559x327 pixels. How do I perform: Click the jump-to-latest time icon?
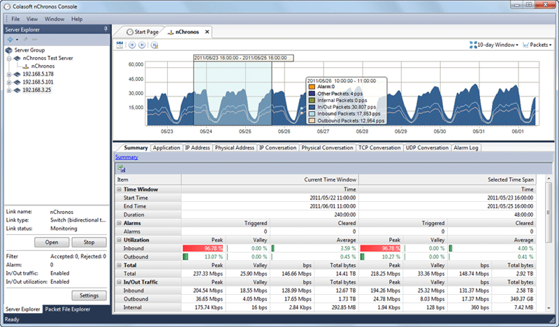pyautogui.click(x=154, y=45)
